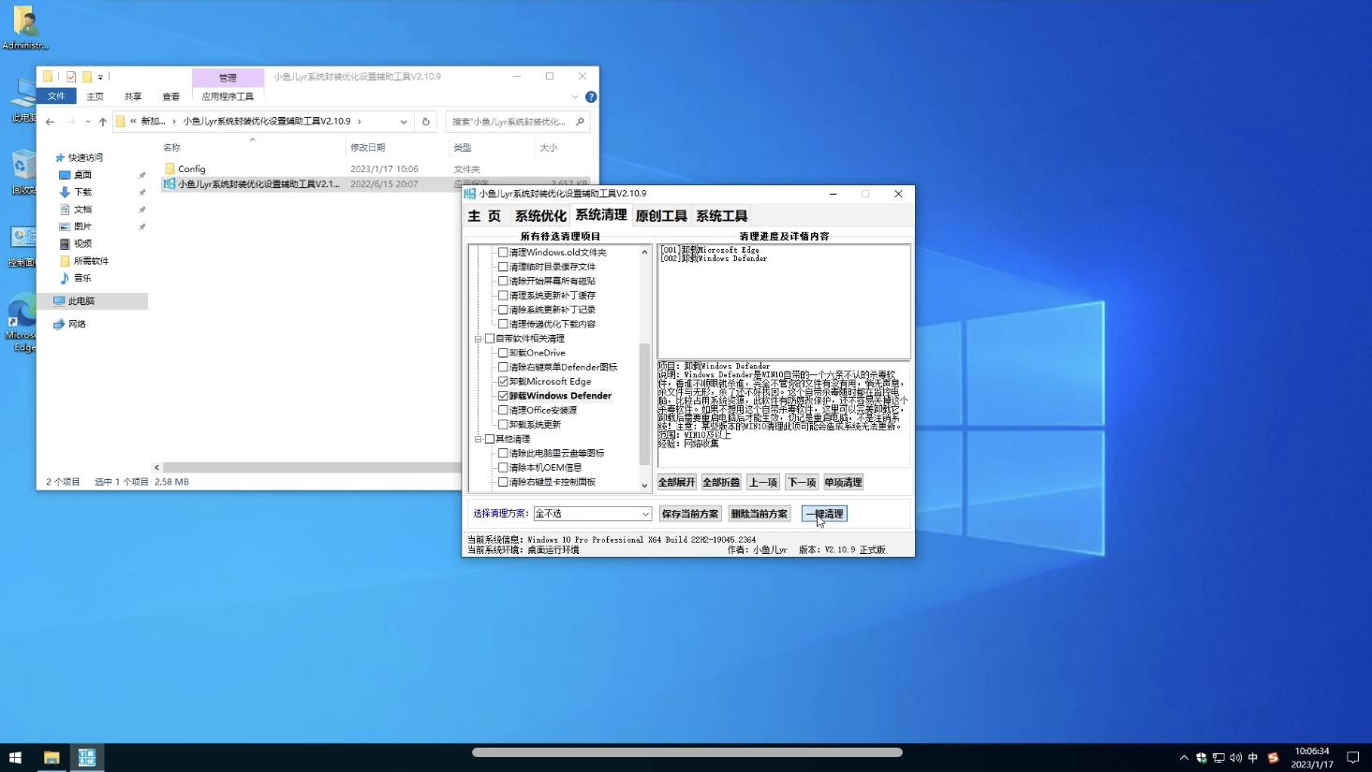
Task: Click the New folder quick access icon
Action: point(86,77)
